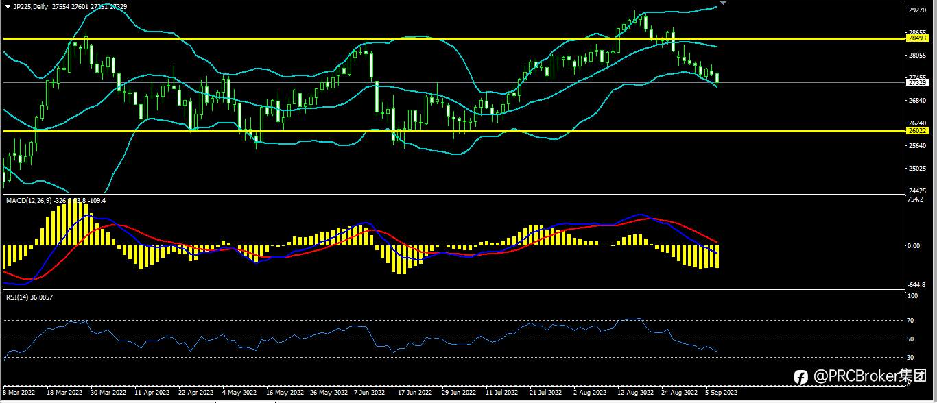Viewport: 937px width, 403px height.
Task: Click the 26840 price scale value
Action: click(x=916, y=101)
